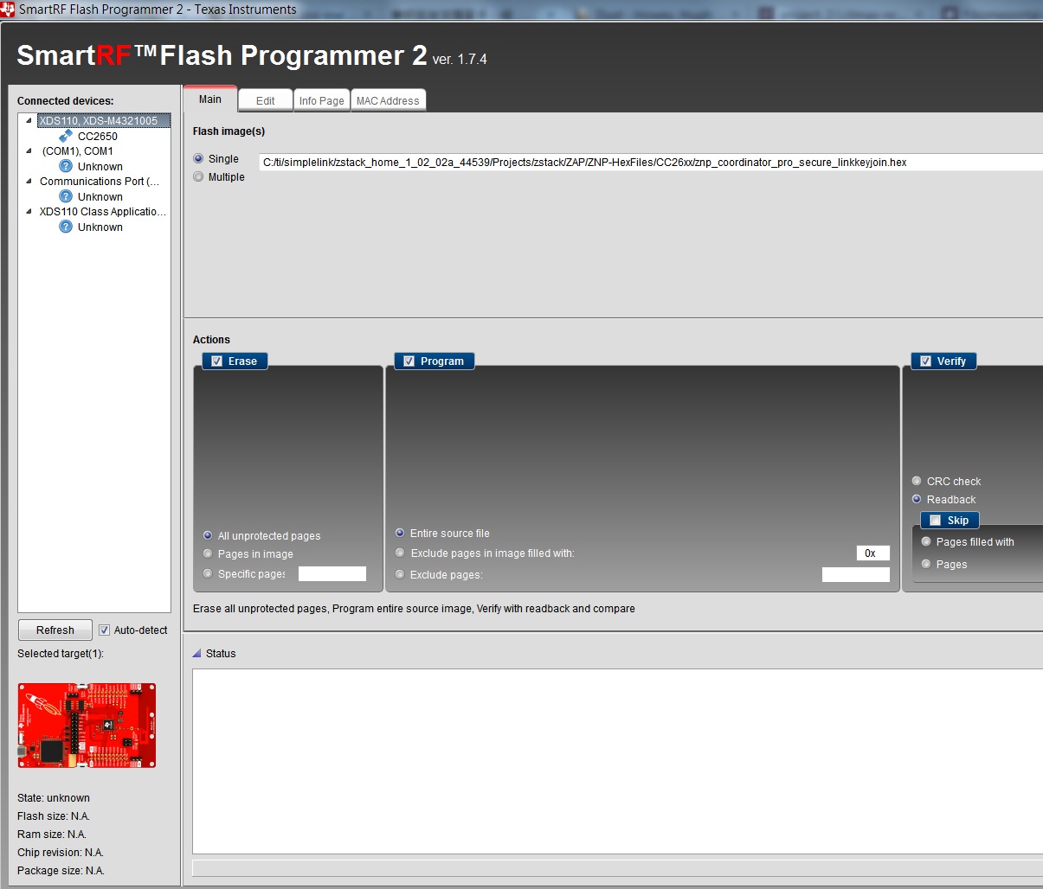Click the Unknown icon under COM1
1043x889 pixels.
(x=66, y=166)
